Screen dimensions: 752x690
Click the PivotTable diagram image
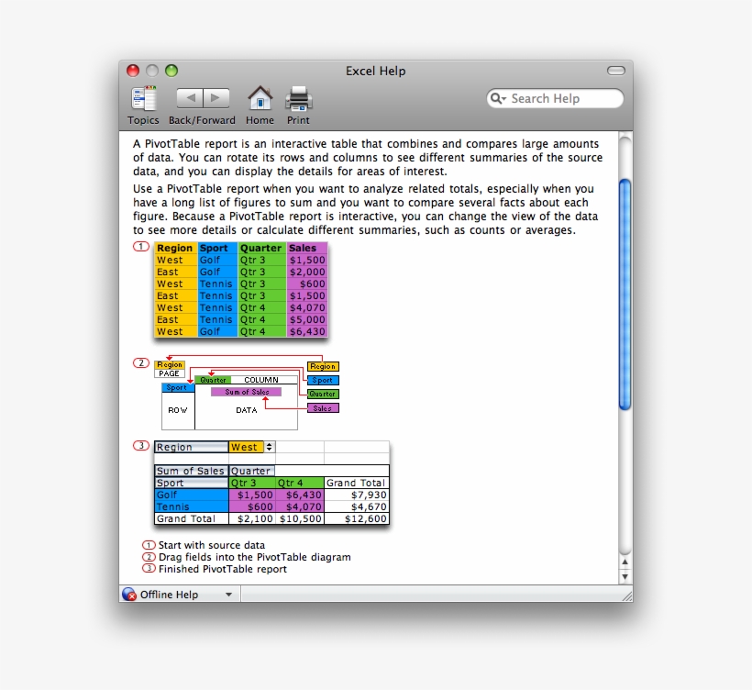(247, 393)
